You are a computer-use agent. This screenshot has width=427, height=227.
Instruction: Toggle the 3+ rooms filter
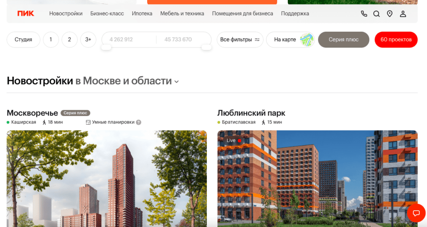pos(88,40)
